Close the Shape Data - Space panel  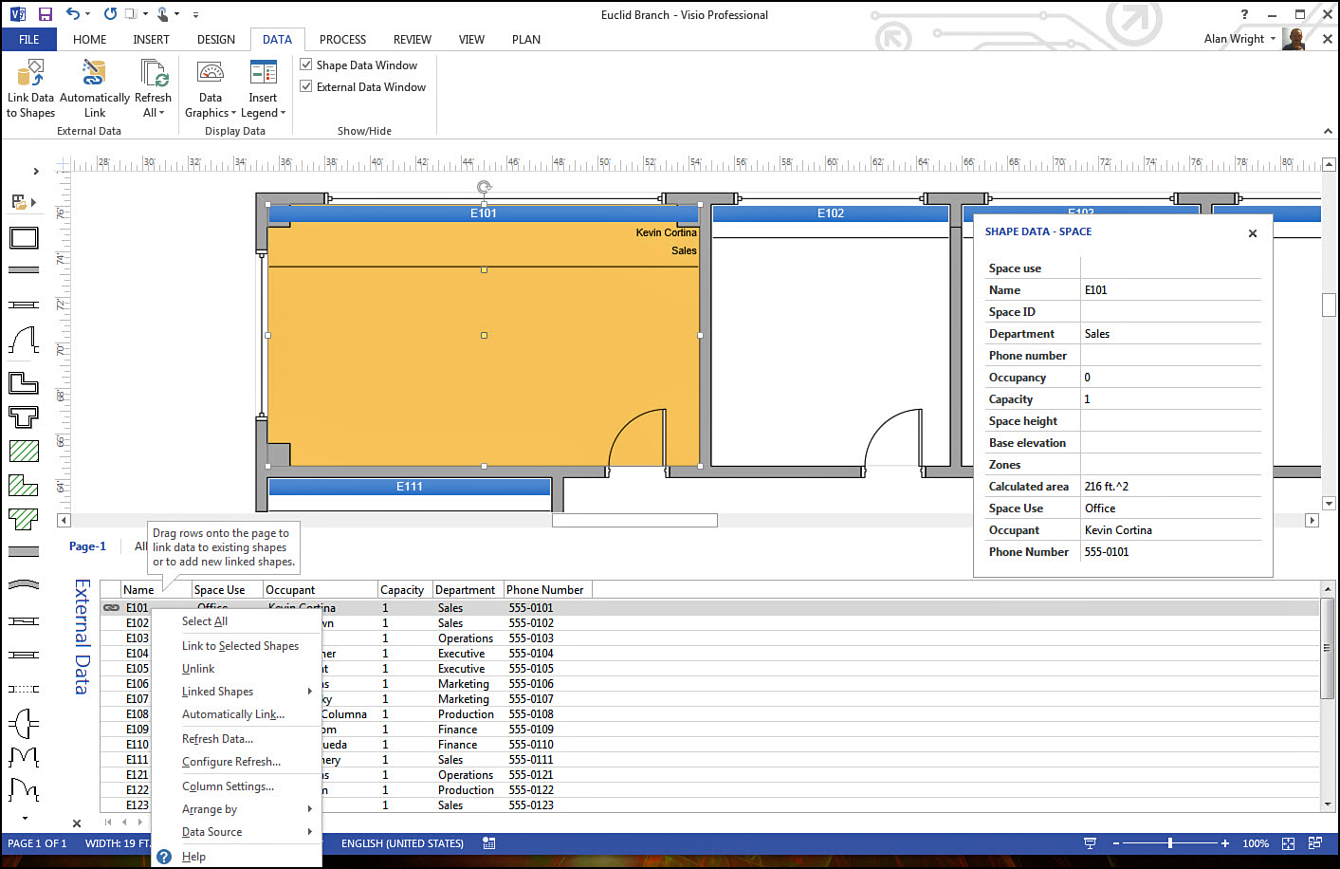point(1252,233)
